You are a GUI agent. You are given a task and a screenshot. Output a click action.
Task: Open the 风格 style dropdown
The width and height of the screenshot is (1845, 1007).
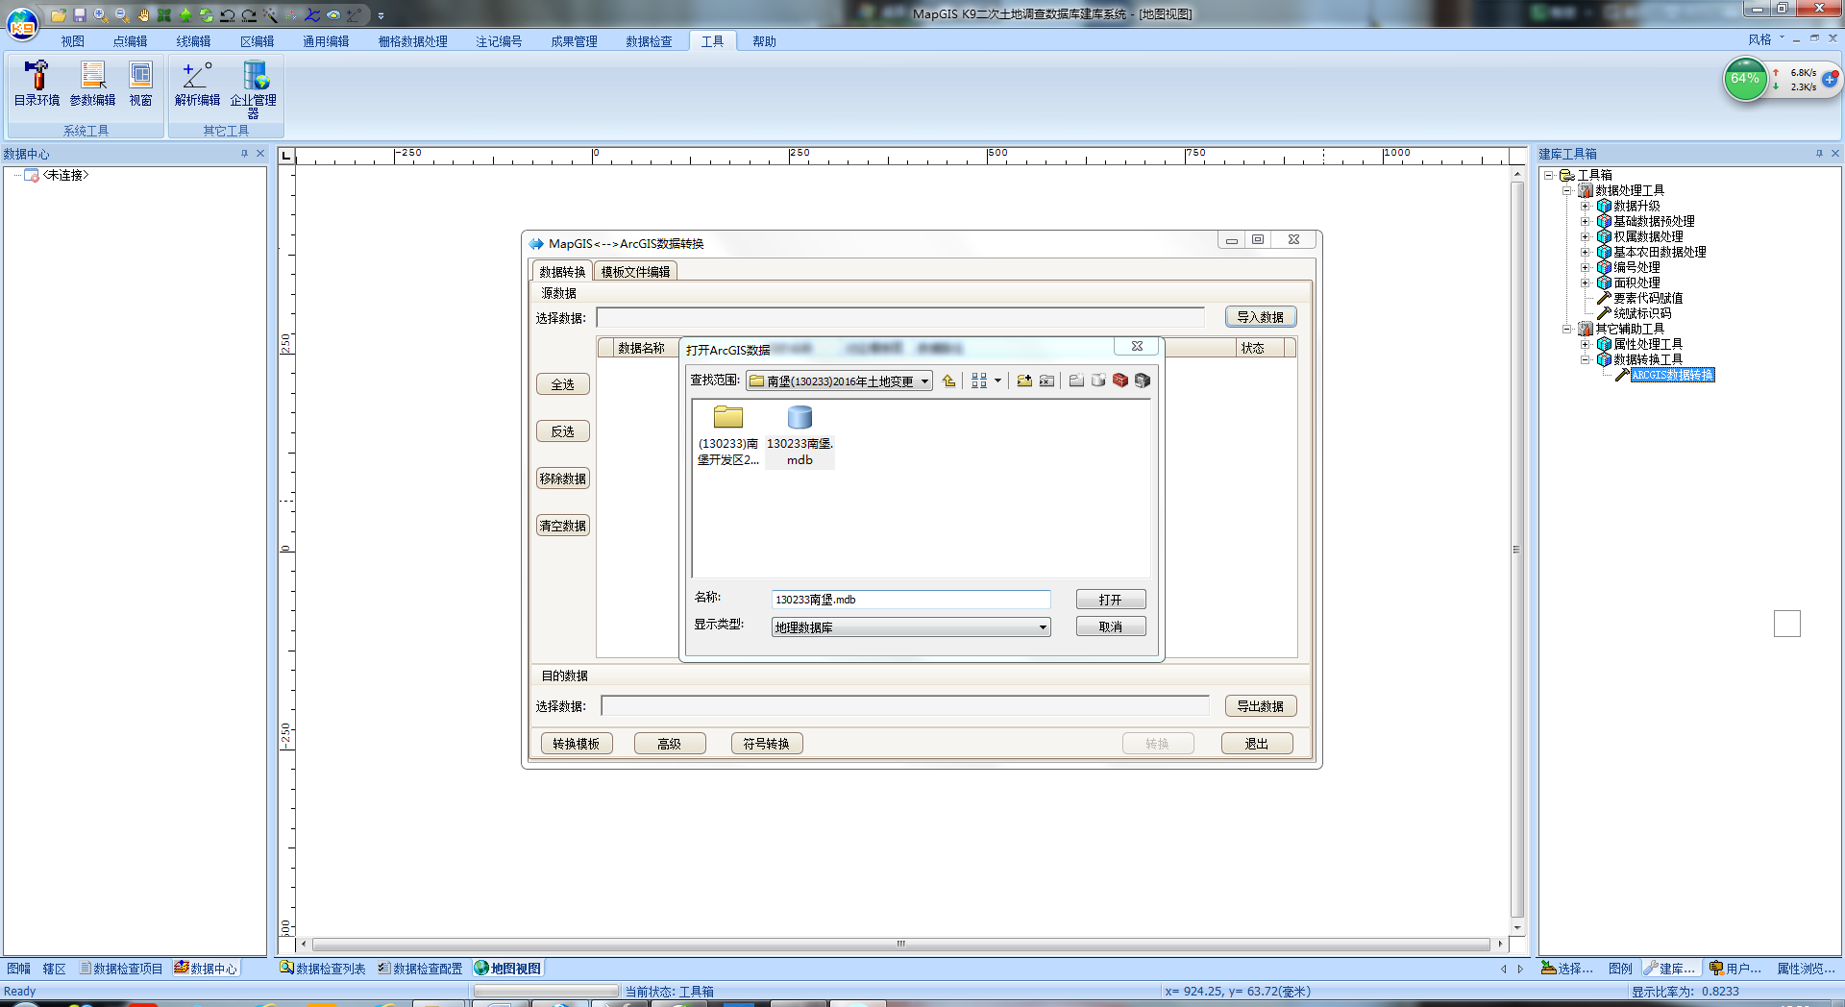coord(1766,39)
